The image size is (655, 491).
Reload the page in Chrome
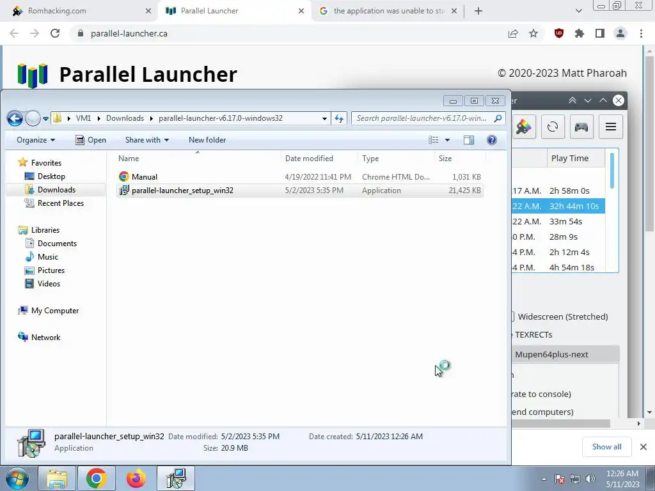[x=55, y=33]
